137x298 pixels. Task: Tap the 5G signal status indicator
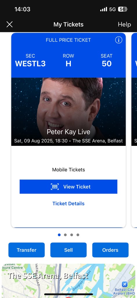(112, 9)
